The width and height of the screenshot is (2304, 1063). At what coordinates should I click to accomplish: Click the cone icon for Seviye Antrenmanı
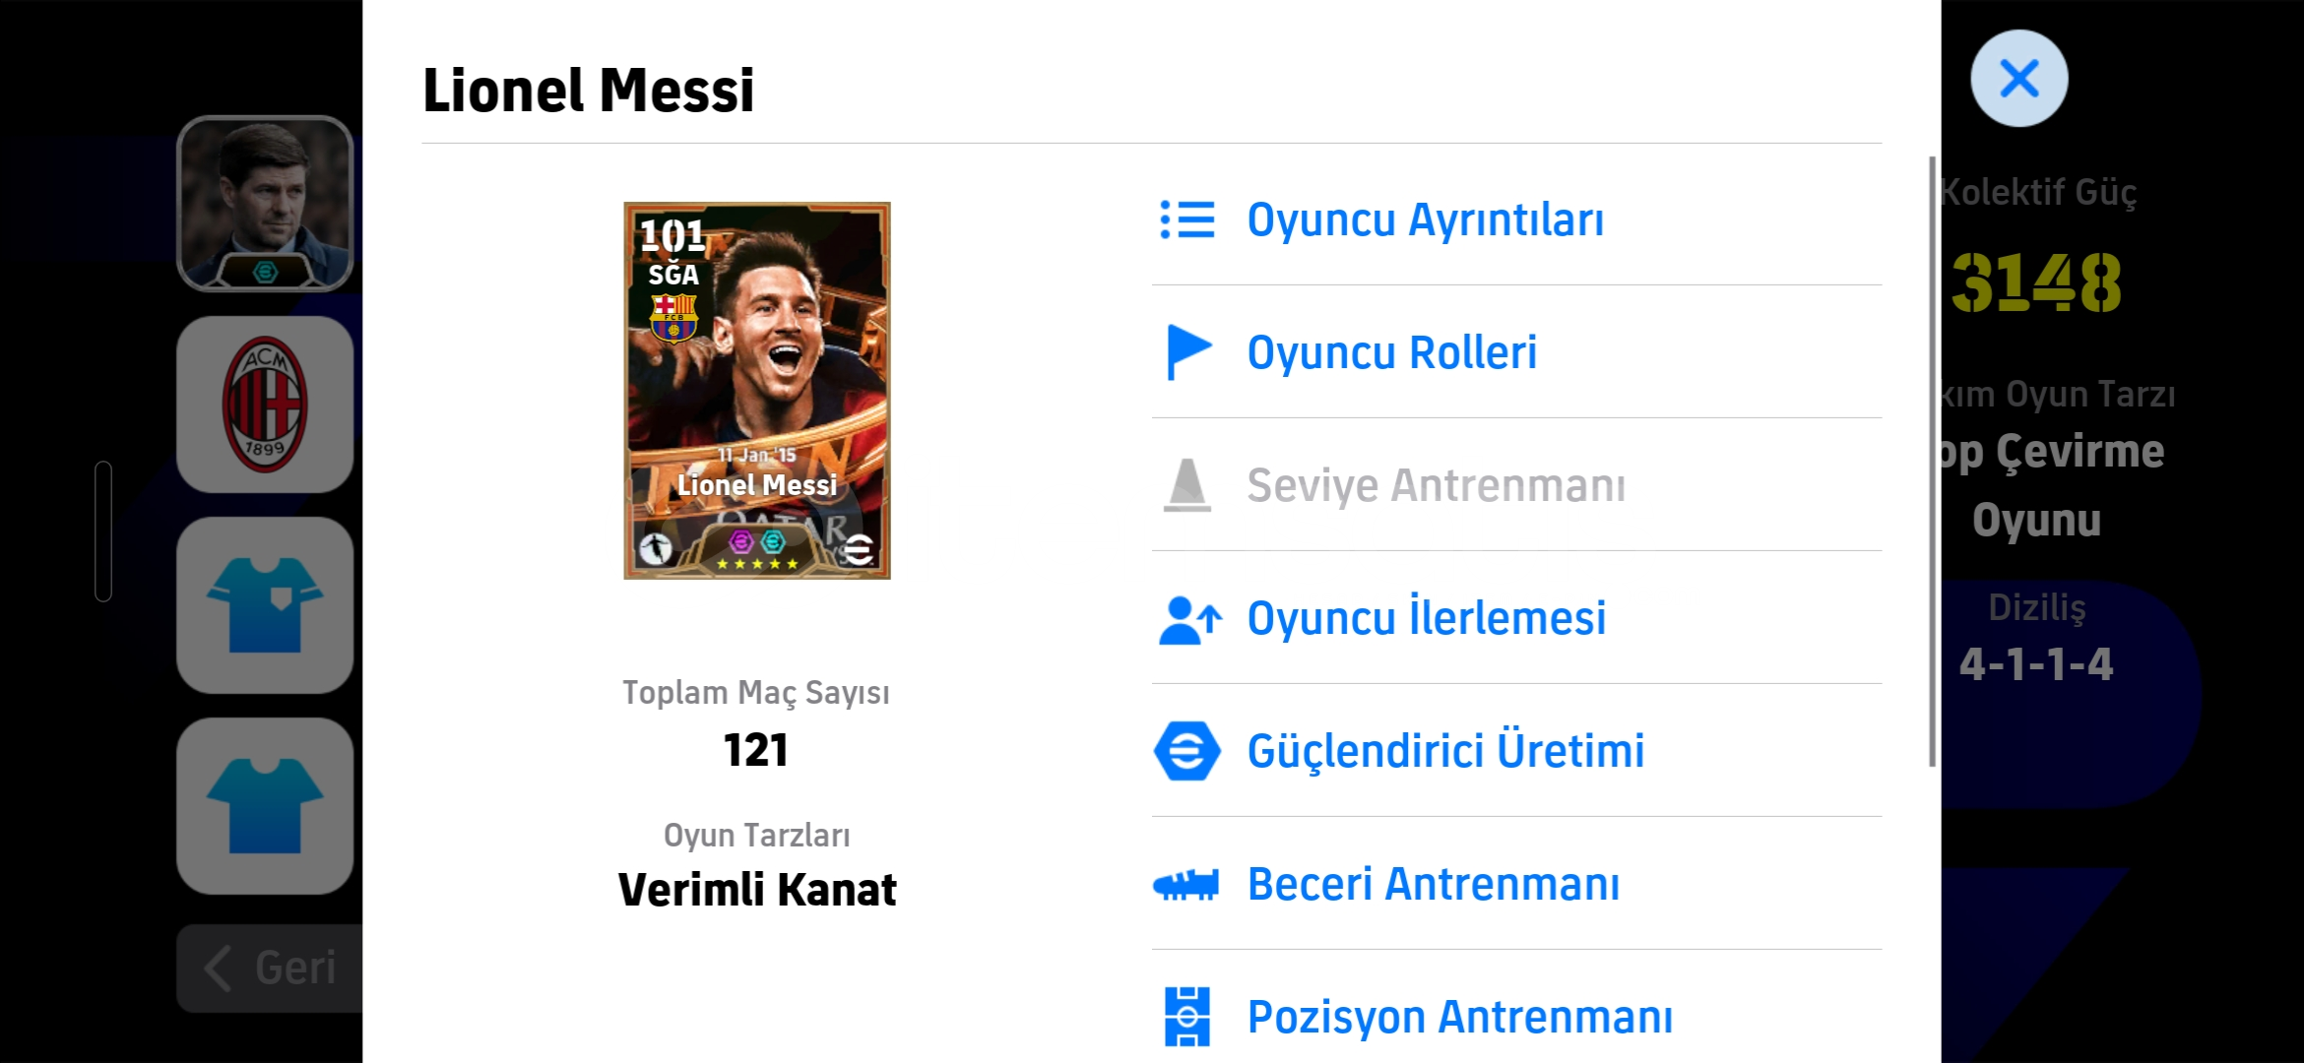[1186, 485]
